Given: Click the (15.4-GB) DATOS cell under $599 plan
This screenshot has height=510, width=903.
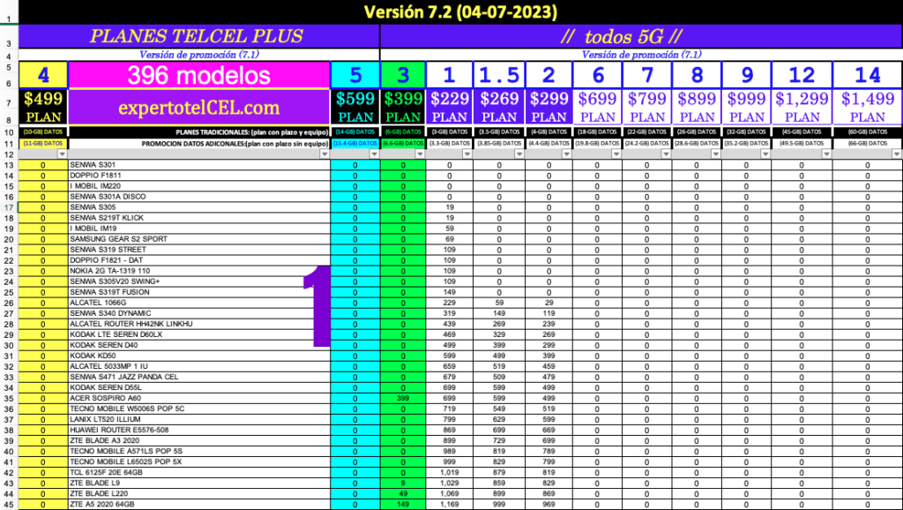Looking at the screenshot, I should pyautogui.click(x=355, y=144).
